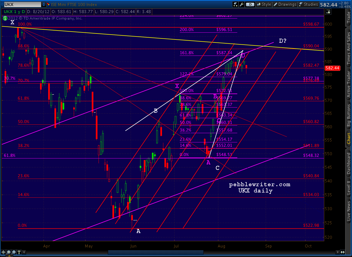Click the $540.84 Fibonacci price label
Screen dimensions: 352x257
(311, 176)
